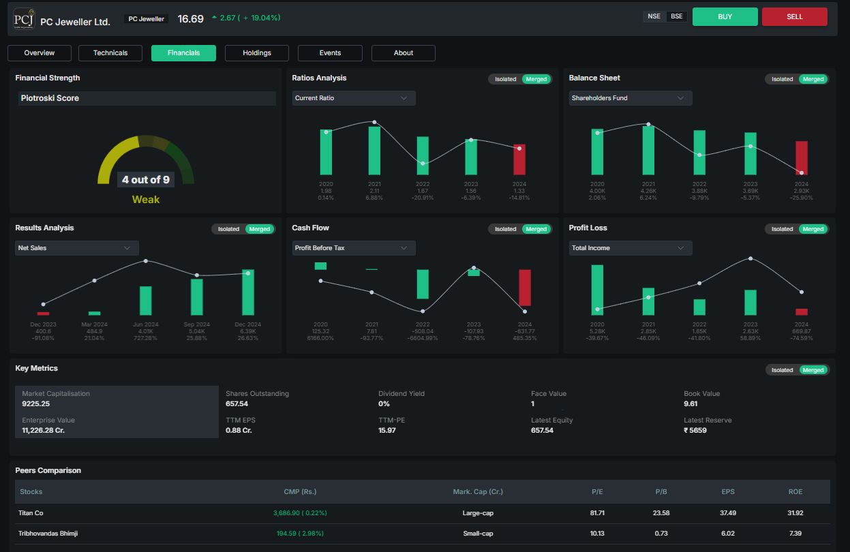Click the Weak rating label
Image resolution: width=850 pixels, height=552 pixels.
[146, 199]
